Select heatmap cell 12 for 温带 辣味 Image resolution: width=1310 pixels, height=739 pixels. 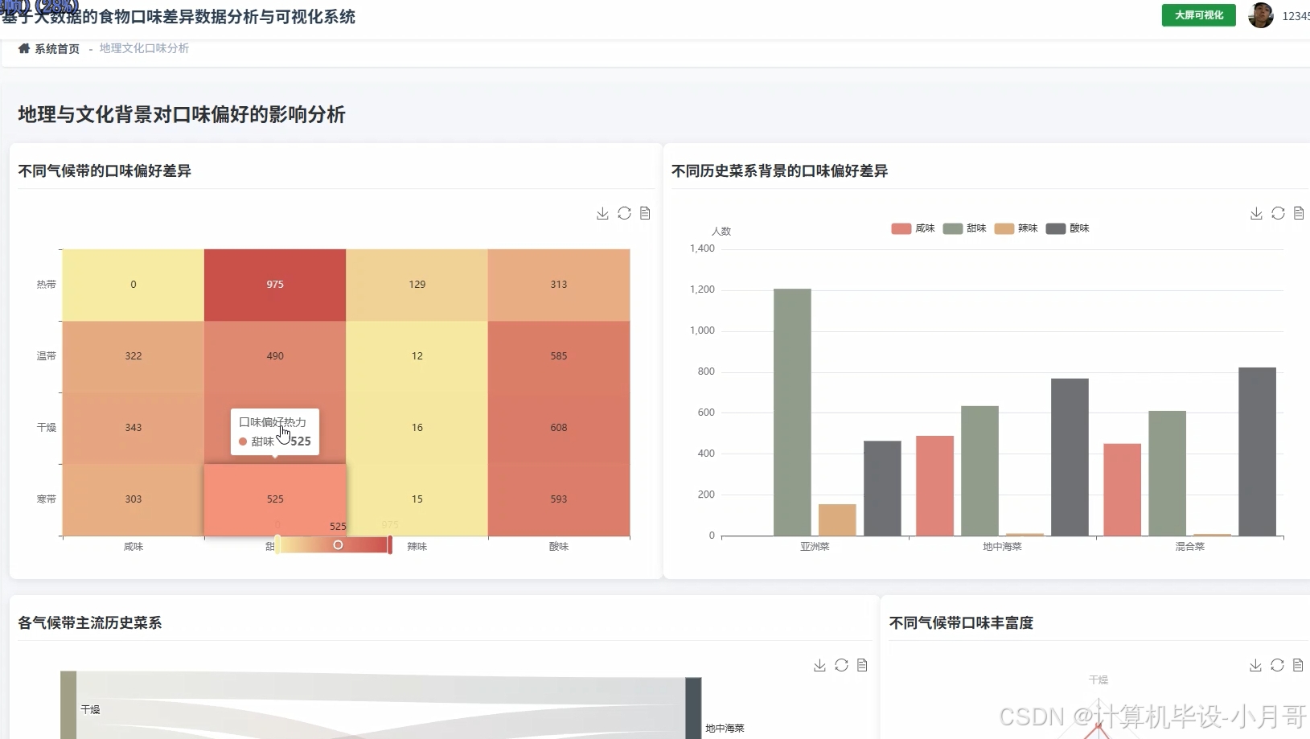pyautogui.click(x=417, y=356)
